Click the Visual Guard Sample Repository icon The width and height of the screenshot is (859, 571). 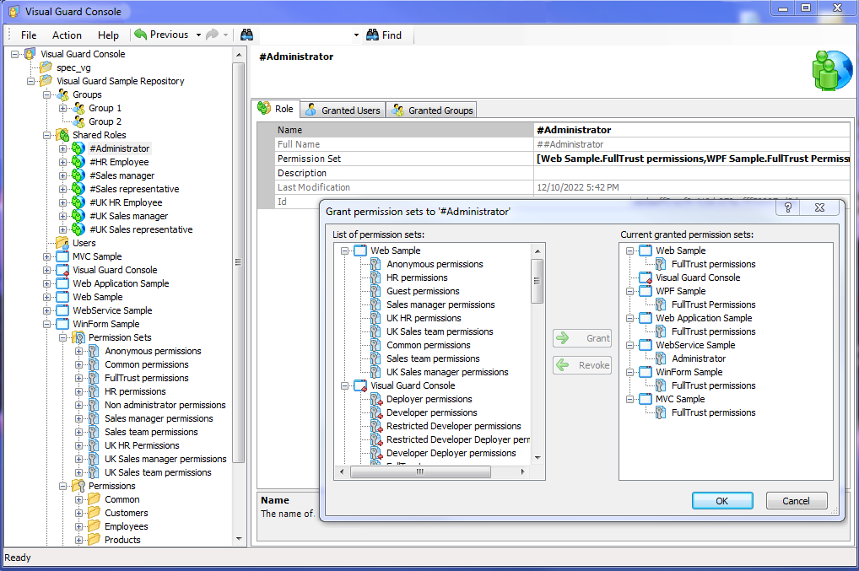coord(46,81)
